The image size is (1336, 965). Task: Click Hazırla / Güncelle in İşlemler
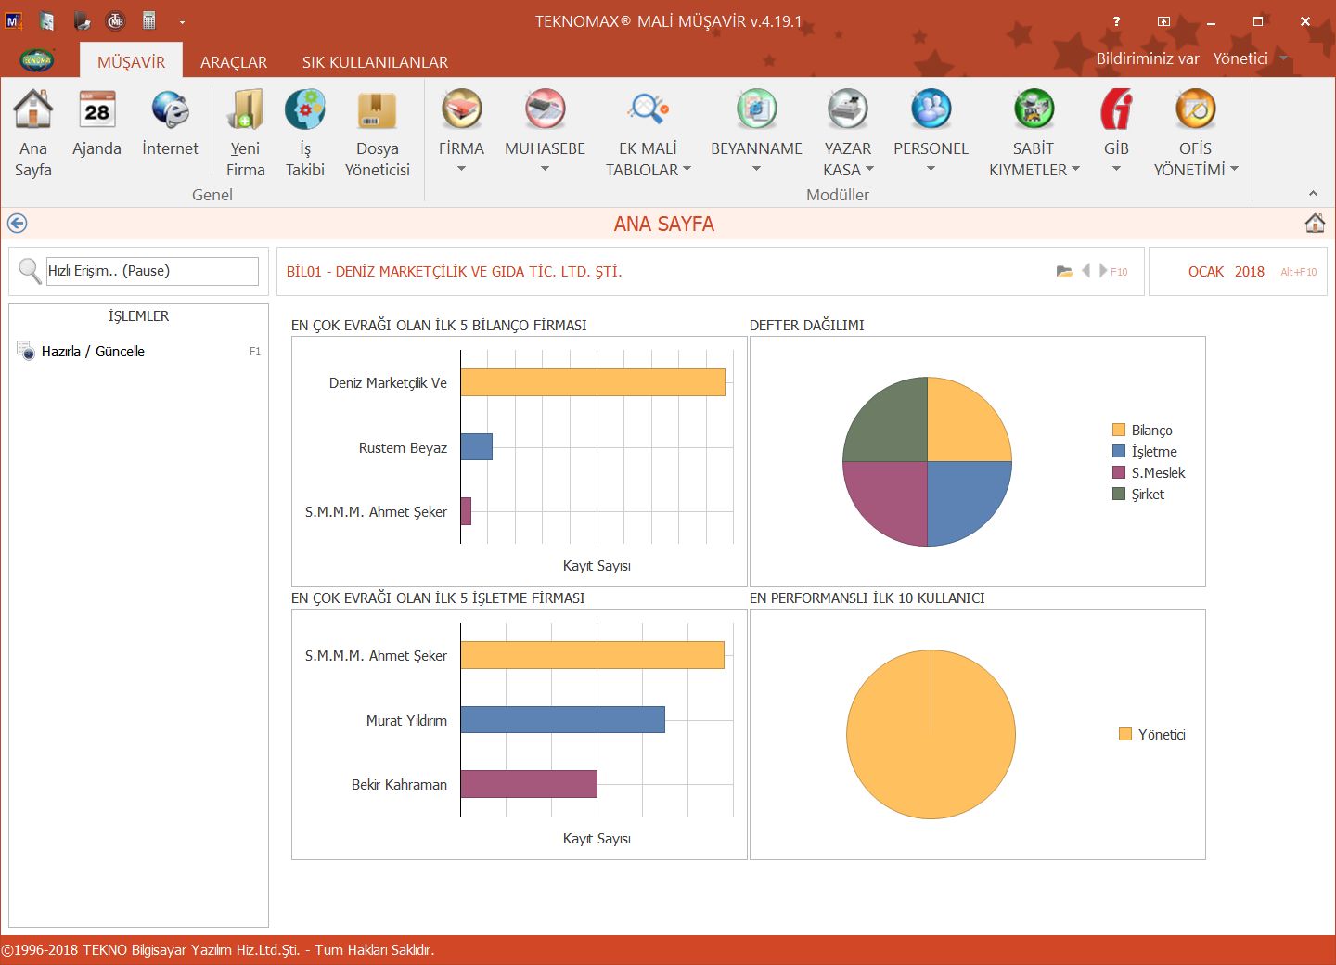pyautogui.click(x=93, y=352)
